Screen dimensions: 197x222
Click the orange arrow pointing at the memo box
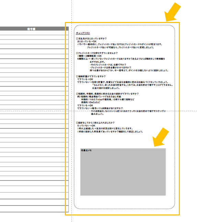coord(161,137)
